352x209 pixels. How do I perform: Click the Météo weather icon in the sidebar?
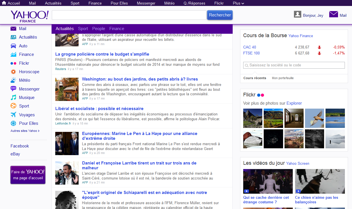pos(13,80)
